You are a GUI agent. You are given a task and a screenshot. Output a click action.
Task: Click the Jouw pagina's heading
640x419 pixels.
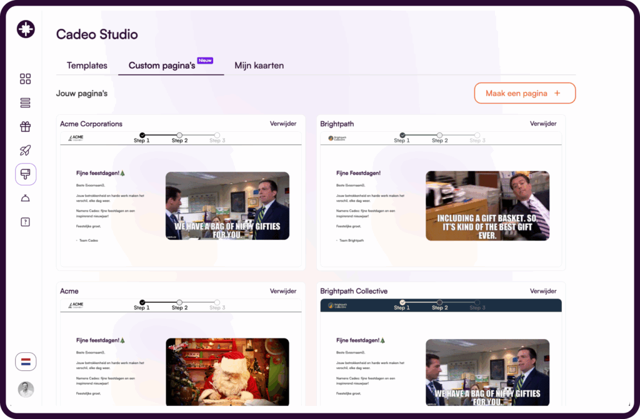[x=82, y=94]
